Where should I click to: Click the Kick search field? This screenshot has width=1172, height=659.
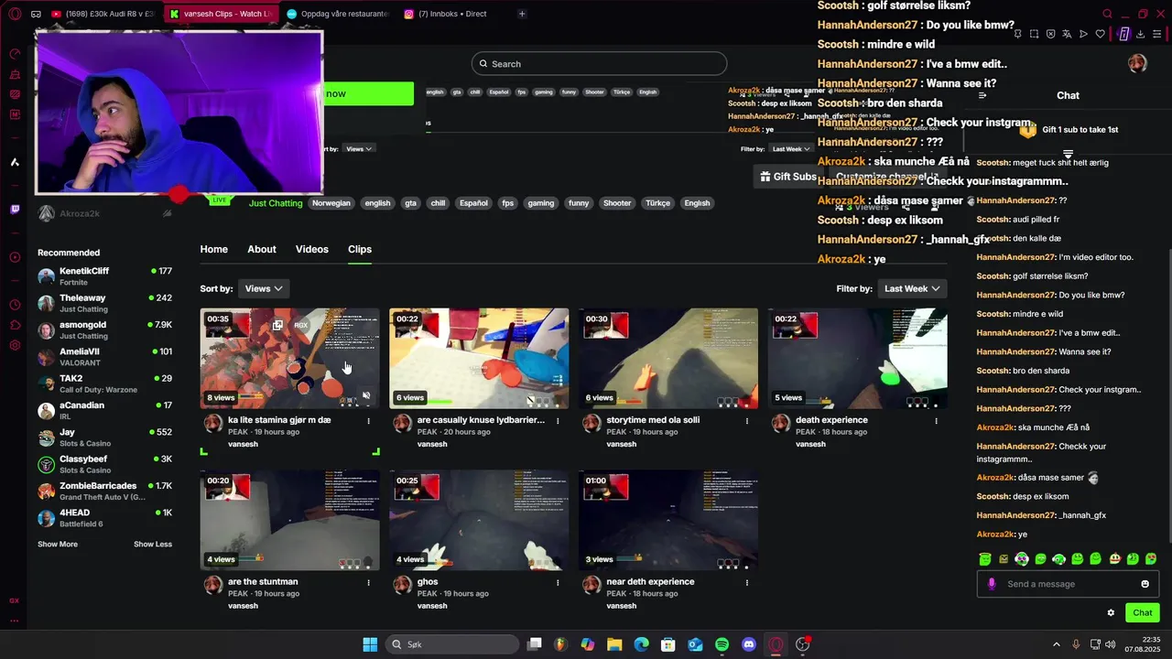(x=600, y=64)
